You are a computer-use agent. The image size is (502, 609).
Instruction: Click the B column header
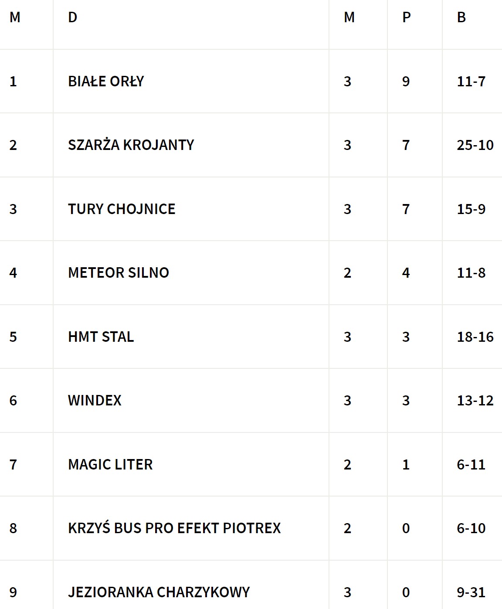(461, 17)
